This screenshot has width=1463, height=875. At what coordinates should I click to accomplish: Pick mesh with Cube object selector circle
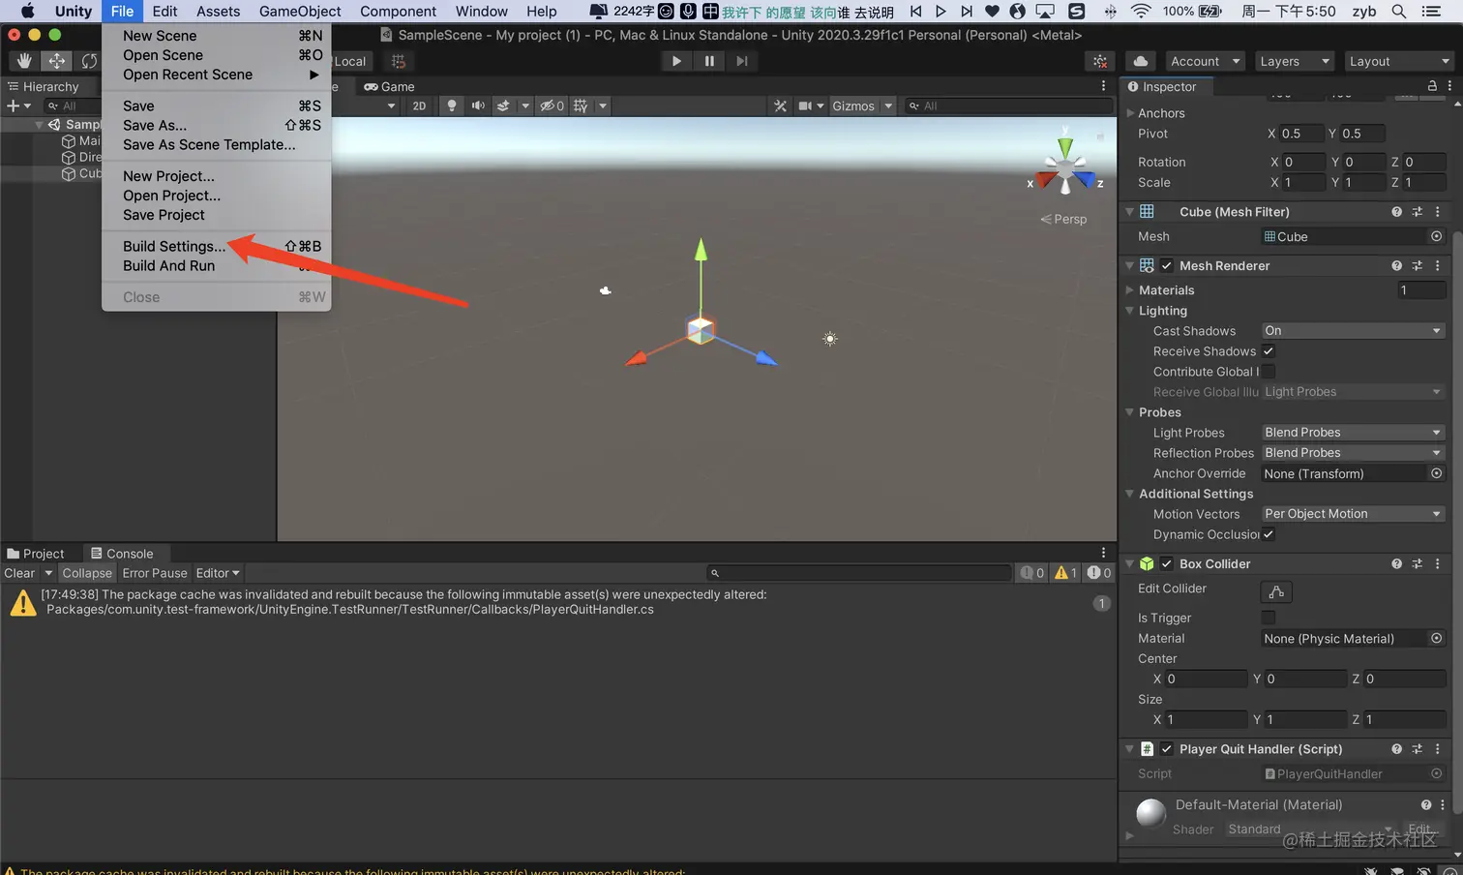[x=1436, y=236]
